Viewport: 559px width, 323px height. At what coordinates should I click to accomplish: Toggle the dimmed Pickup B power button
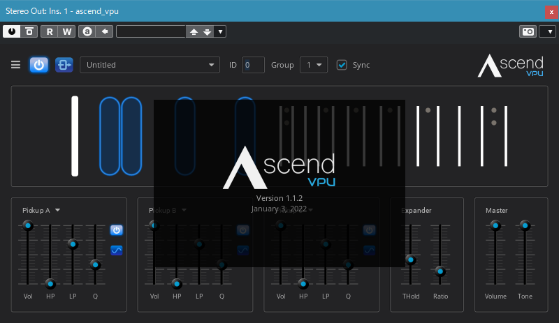click(x=242, y=230)
